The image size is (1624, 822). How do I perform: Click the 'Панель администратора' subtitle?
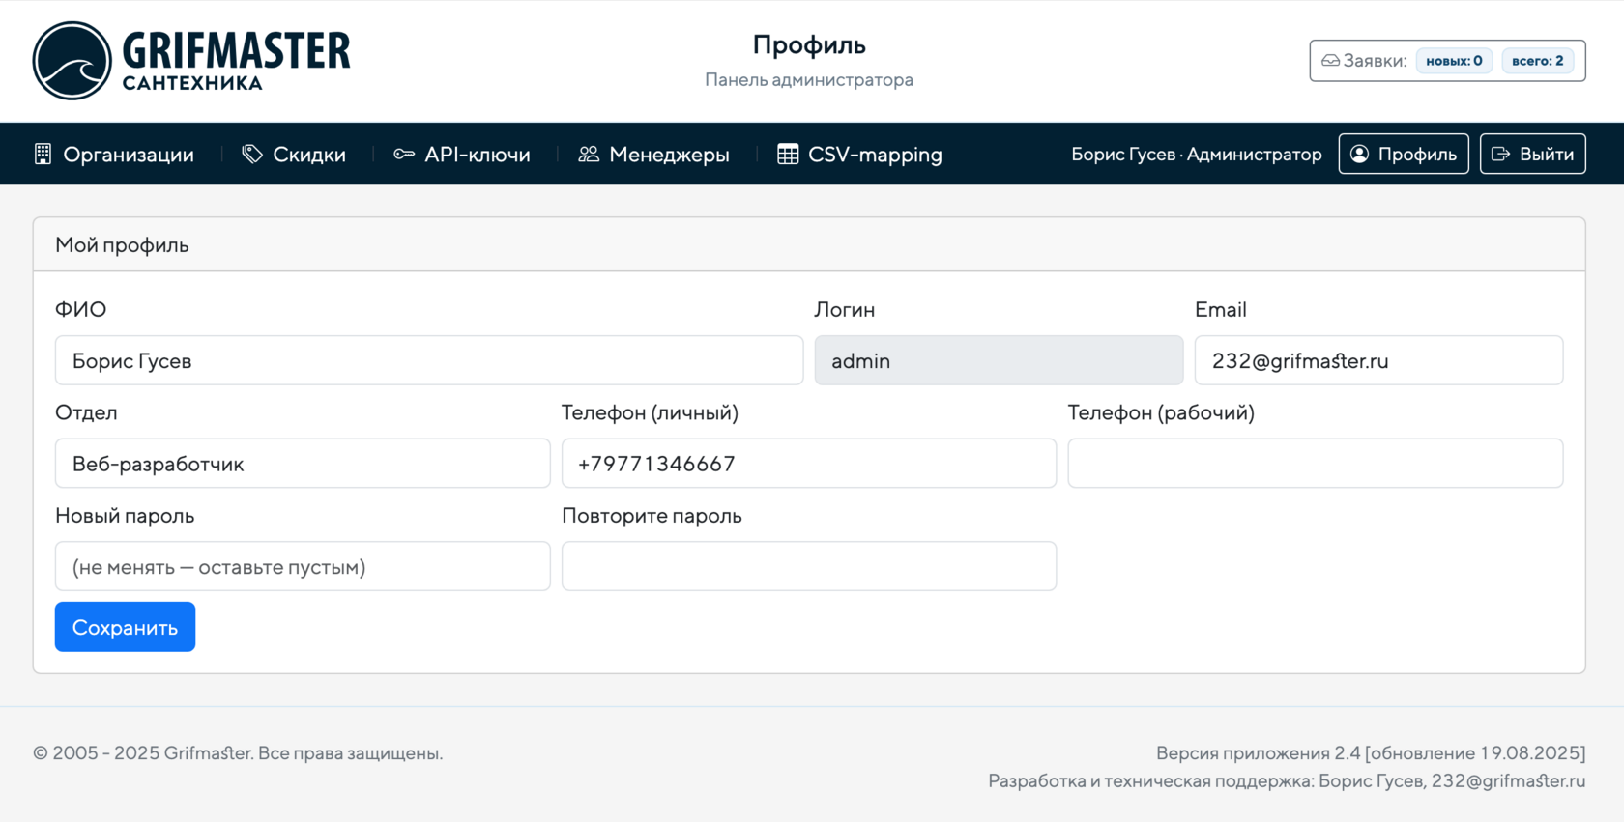pyautogui.click(x=809, y=79)
